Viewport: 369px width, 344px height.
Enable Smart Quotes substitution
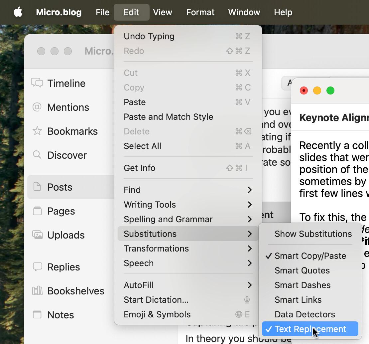pyautogui.click(x=310, y=270)
